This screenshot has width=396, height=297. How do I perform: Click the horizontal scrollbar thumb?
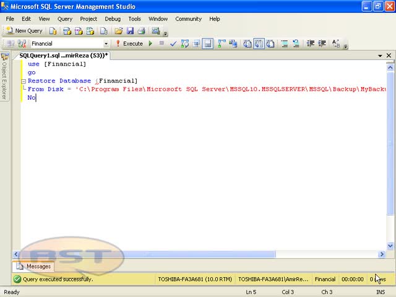pyautogui.click(x=148, y=254)
